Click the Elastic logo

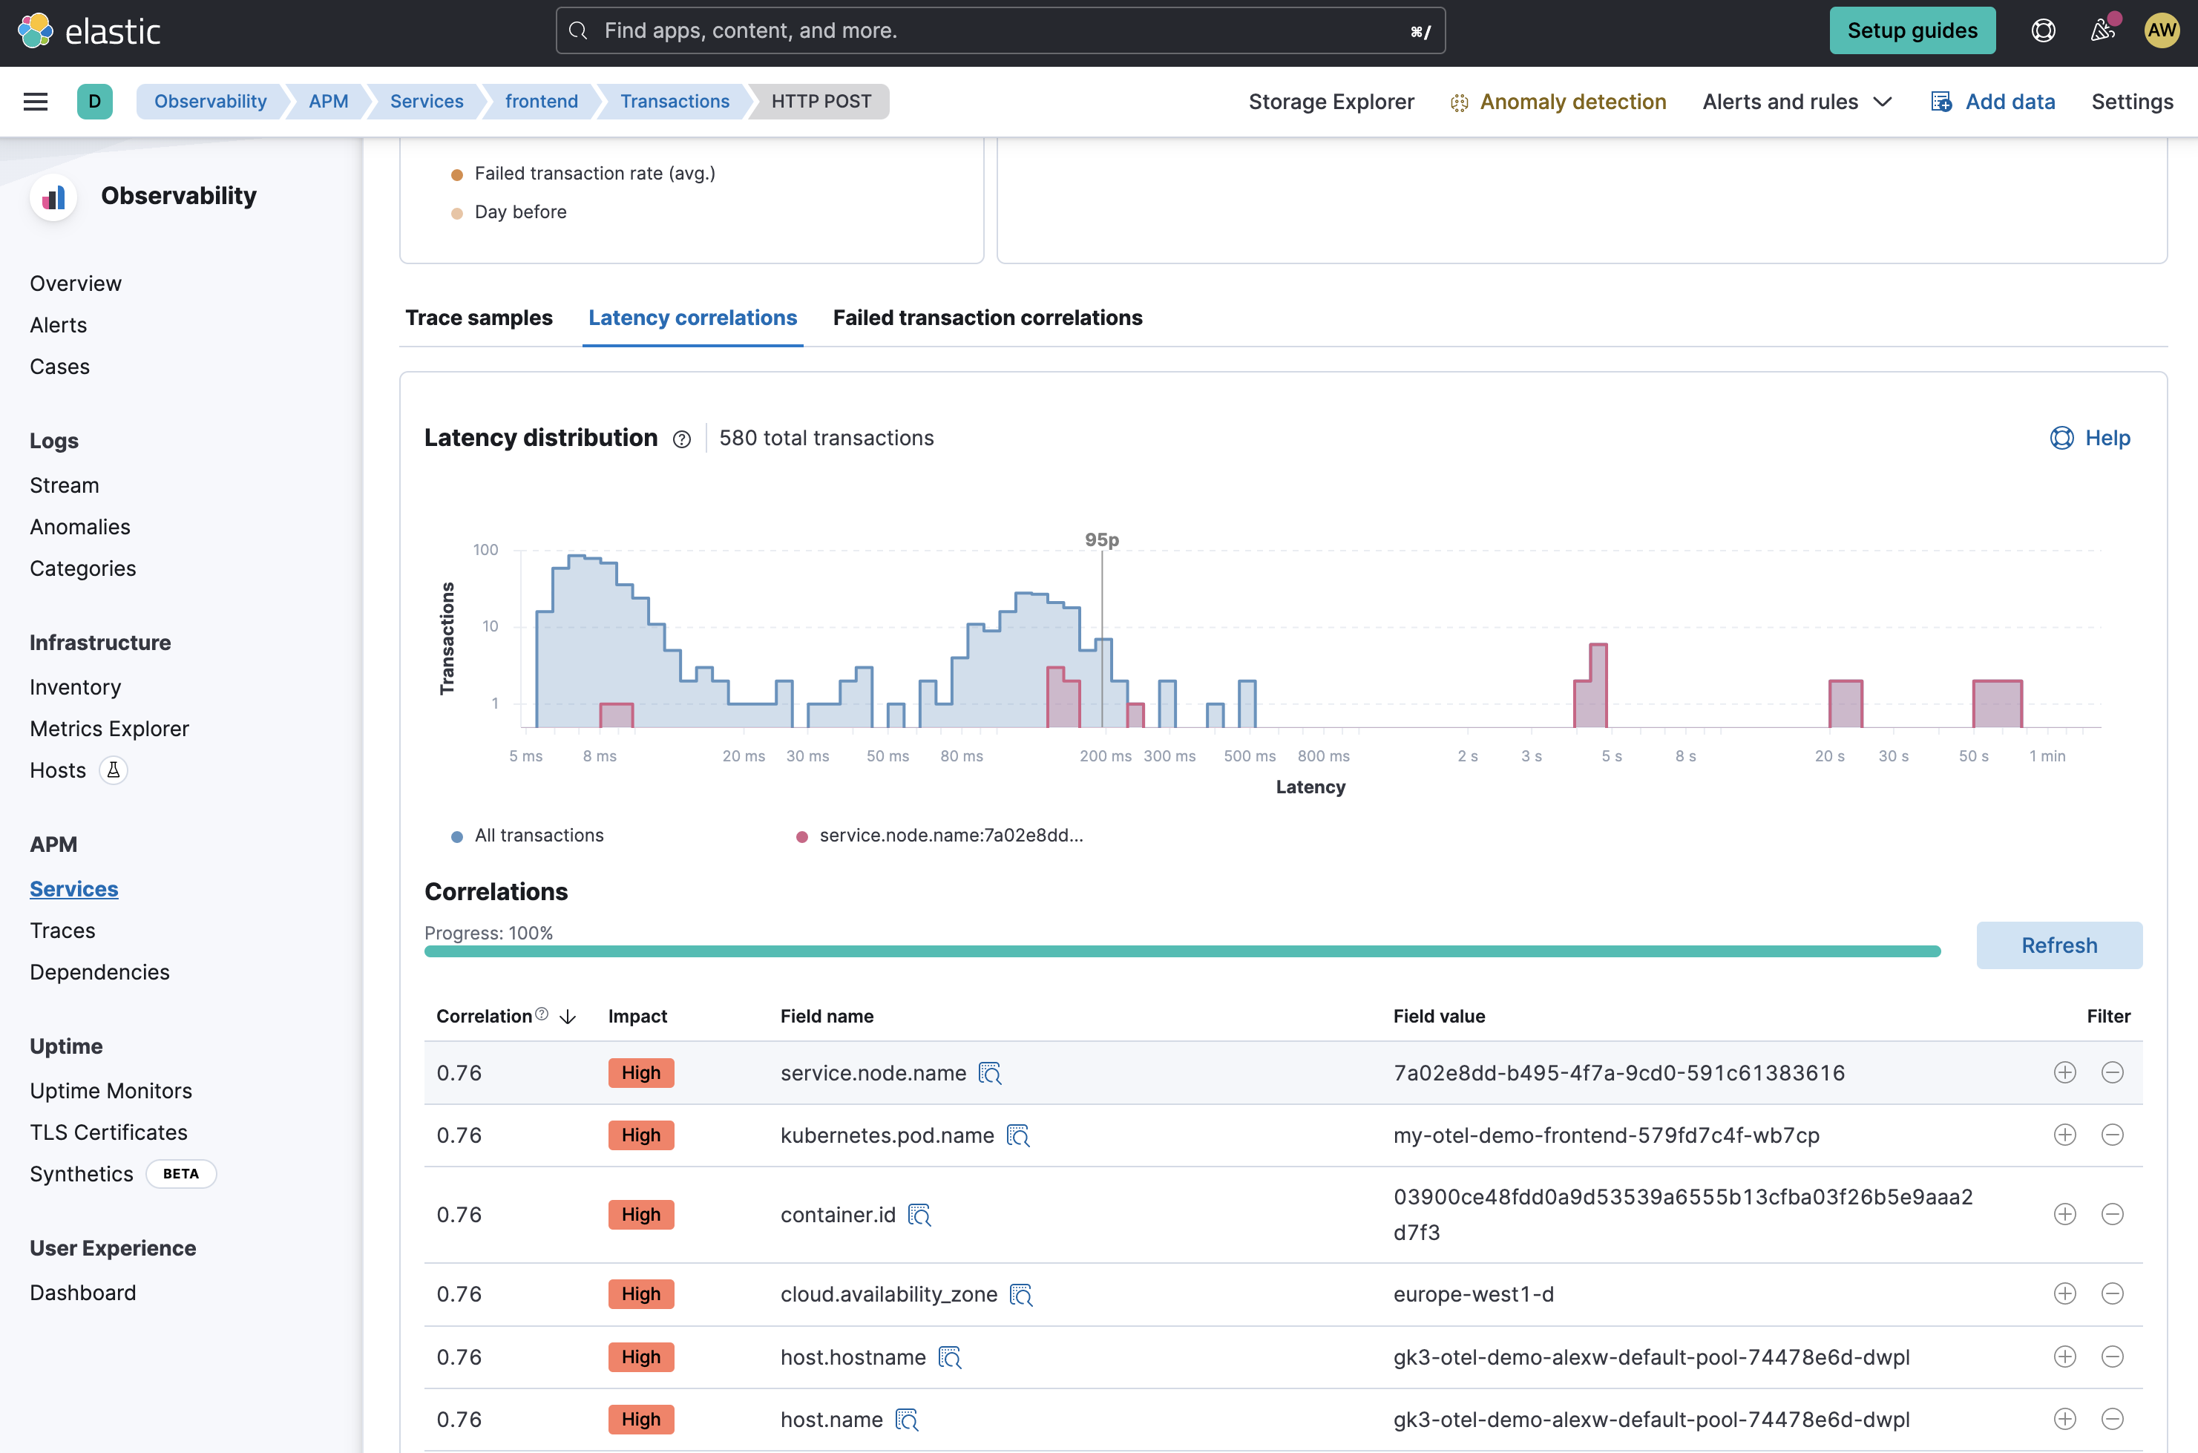coord(89,30)
